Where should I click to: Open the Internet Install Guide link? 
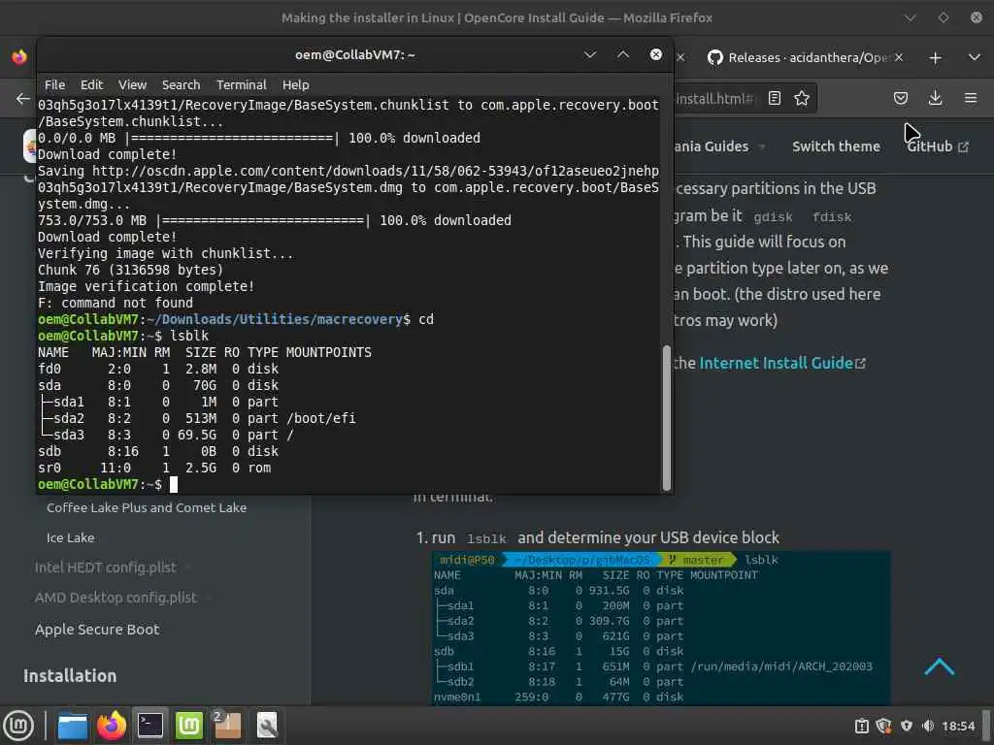pyautogui.click(x=781, y=363)
